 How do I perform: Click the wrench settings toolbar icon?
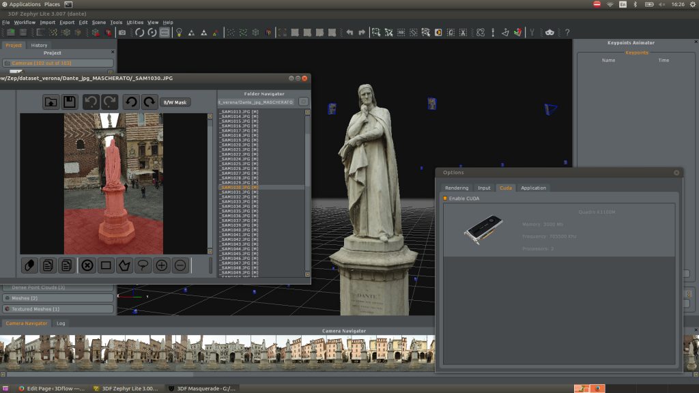[x=532, y=33]
